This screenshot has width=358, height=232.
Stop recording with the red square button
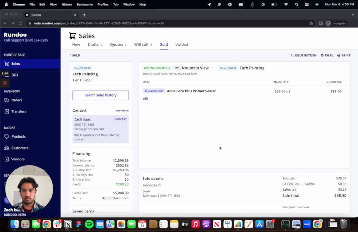pyautogui.click(x=5, y=83)
